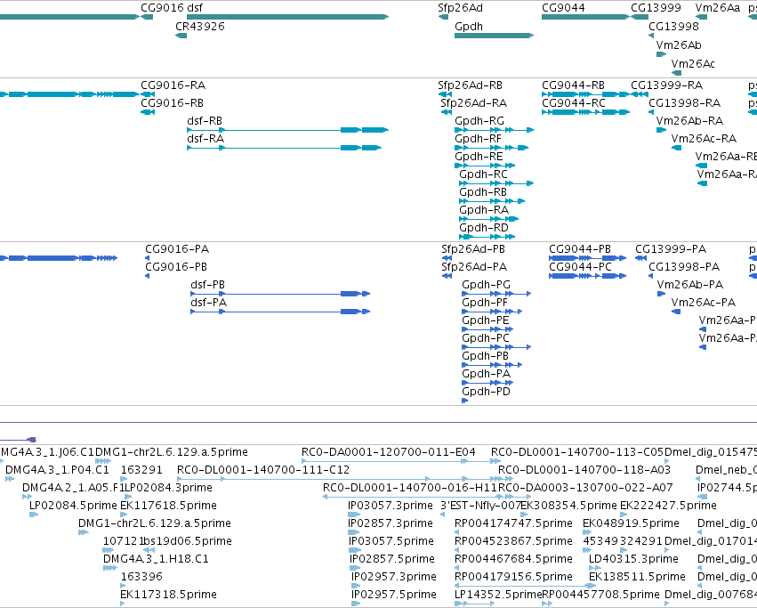Open the Vm26Ac-PA protein
Image resolution: width=757 pixels, height=608 pixels.
pos(676,312)
